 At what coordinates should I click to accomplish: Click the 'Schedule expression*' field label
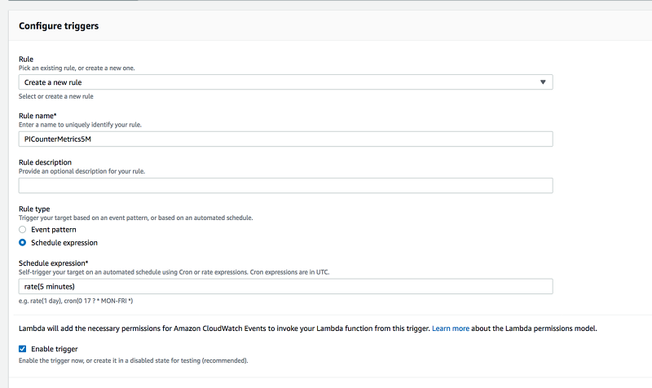(53, 262)
